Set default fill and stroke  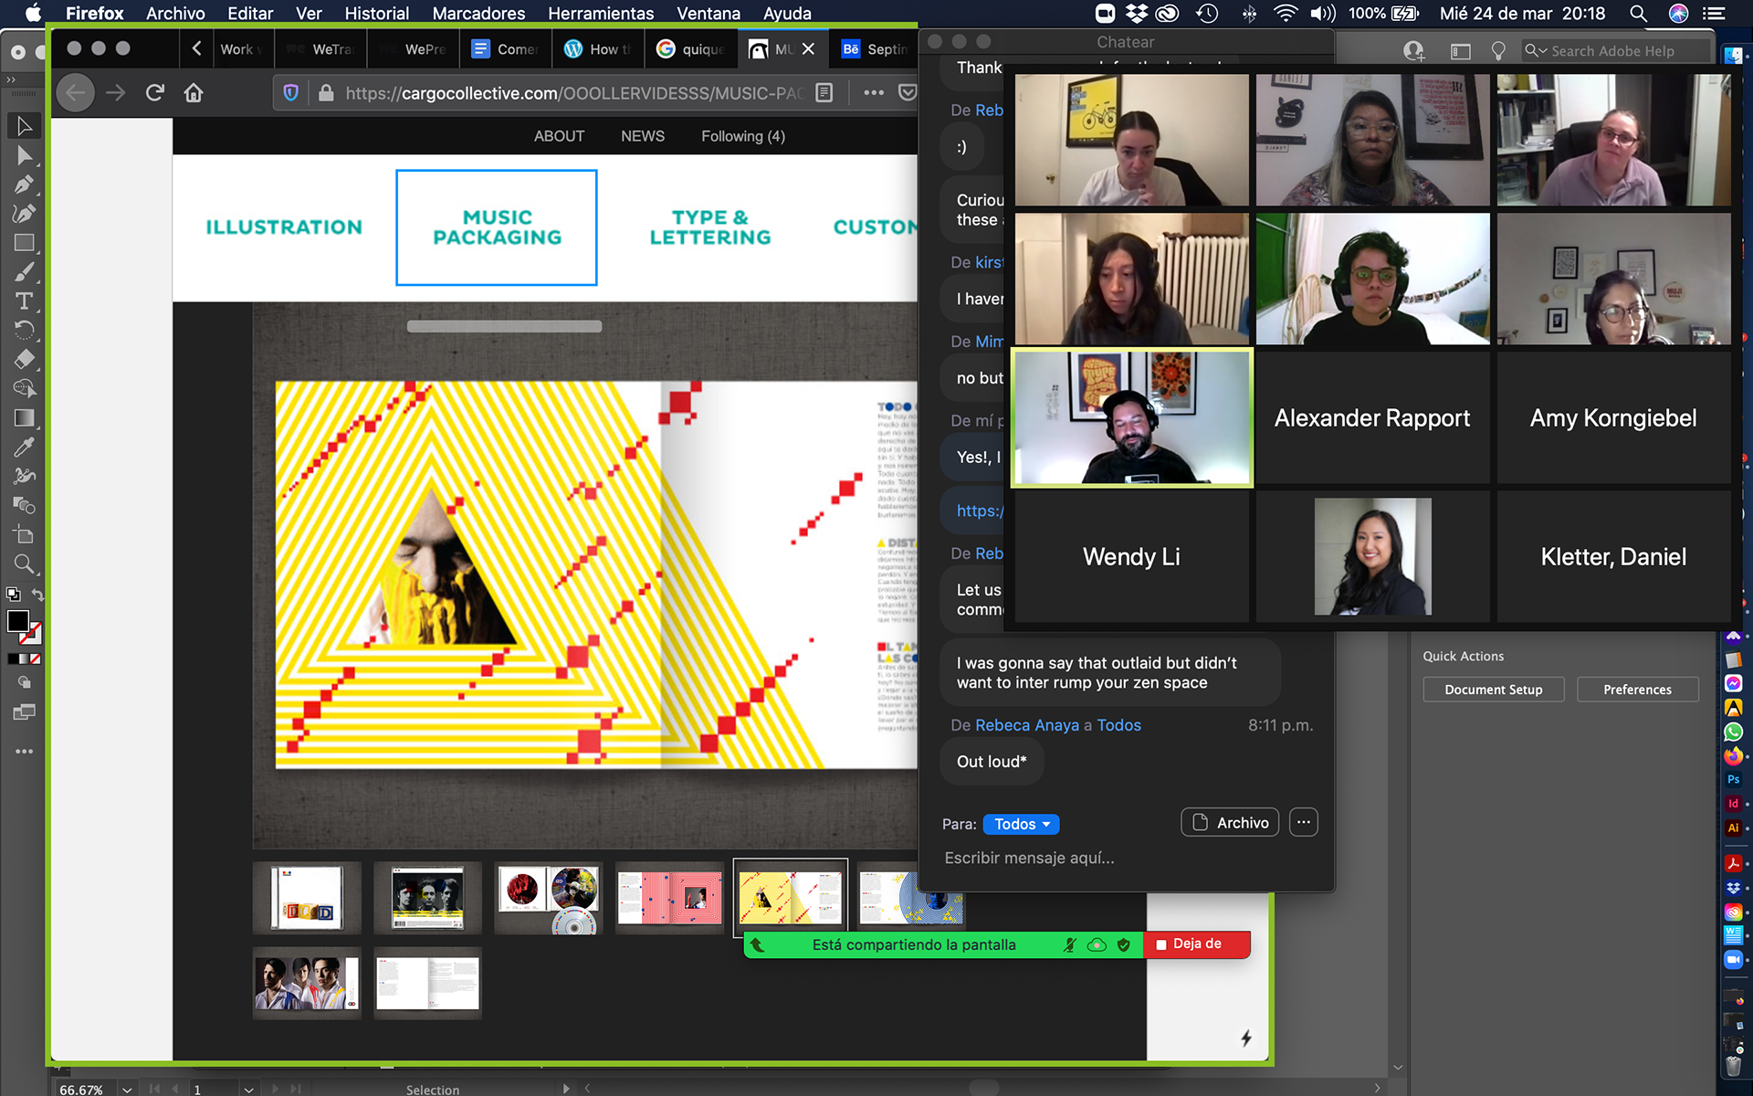[13, 595]
